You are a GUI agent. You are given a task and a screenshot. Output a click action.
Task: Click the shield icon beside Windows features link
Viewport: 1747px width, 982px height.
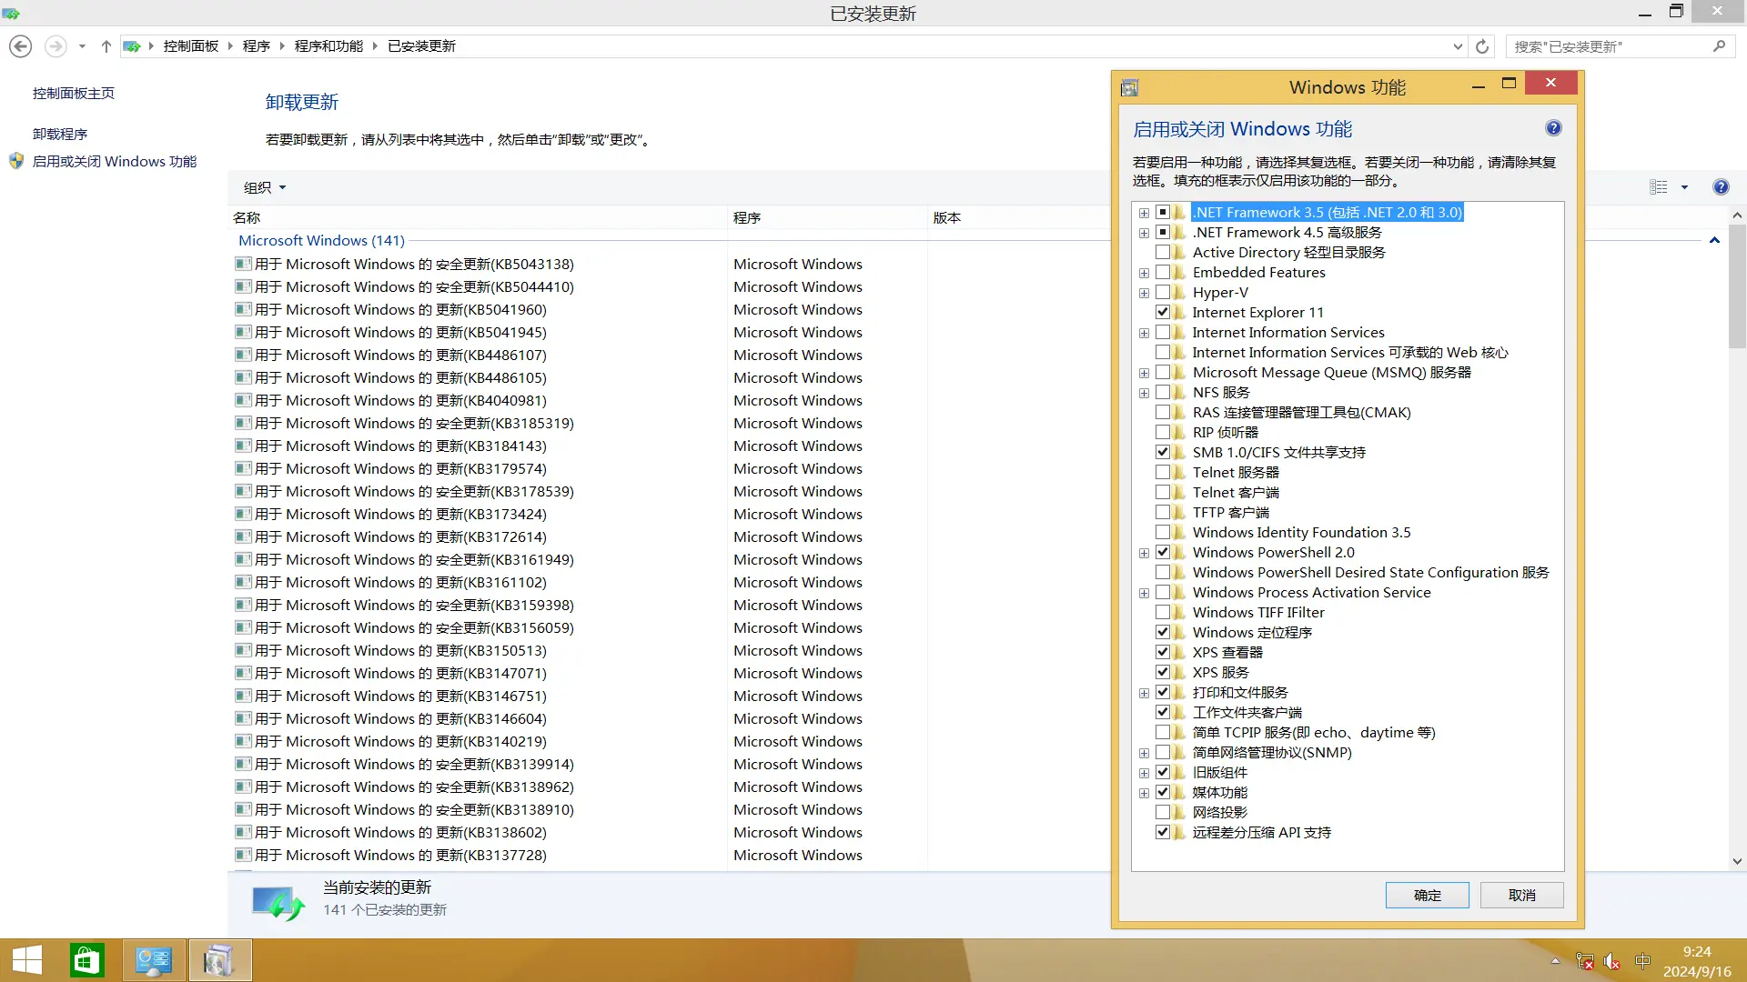pos(16,161)
